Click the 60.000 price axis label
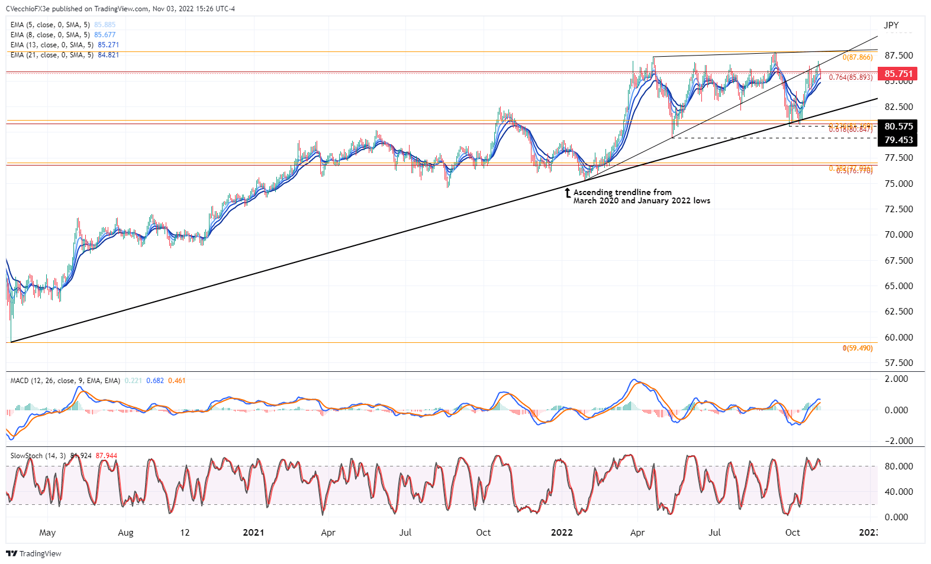Image resolution: width=931 pixels, height=564 pixels. point(898,338)
